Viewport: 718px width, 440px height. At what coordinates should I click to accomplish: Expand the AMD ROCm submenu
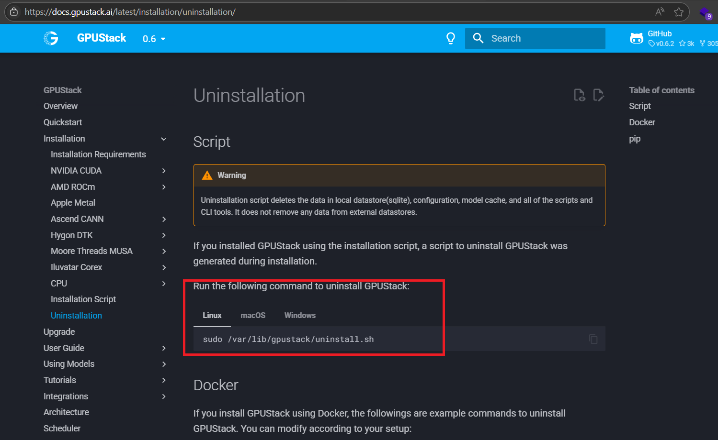[x=164, y=187]
